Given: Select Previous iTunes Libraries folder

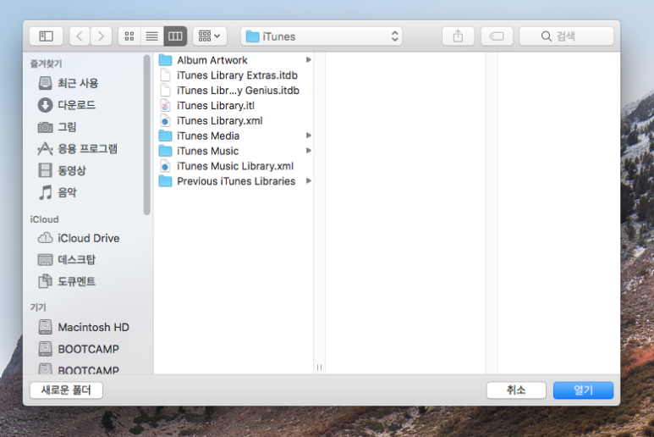Looking at the screenshot, I should pos(235,181).
